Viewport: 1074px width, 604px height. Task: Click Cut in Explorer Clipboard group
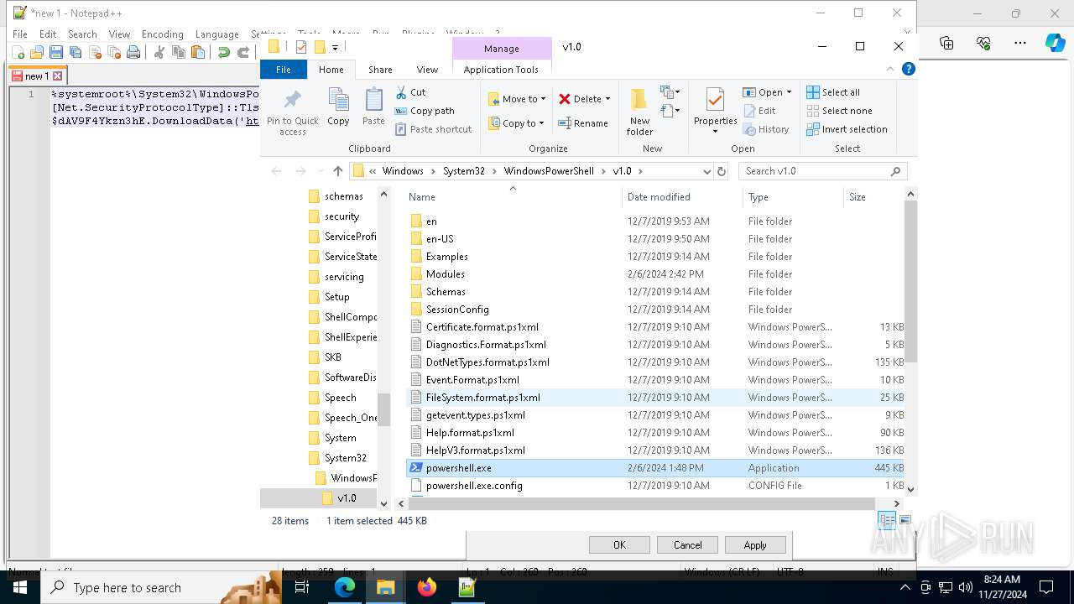pos(410,92)
